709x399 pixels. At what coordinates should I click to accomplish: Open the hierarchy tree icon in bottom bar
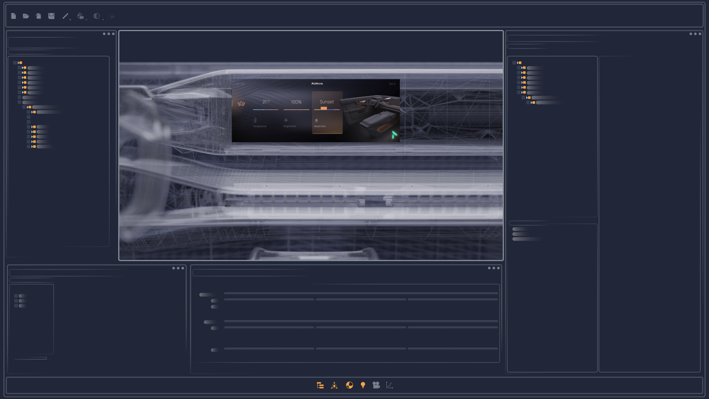click(320, 385)
